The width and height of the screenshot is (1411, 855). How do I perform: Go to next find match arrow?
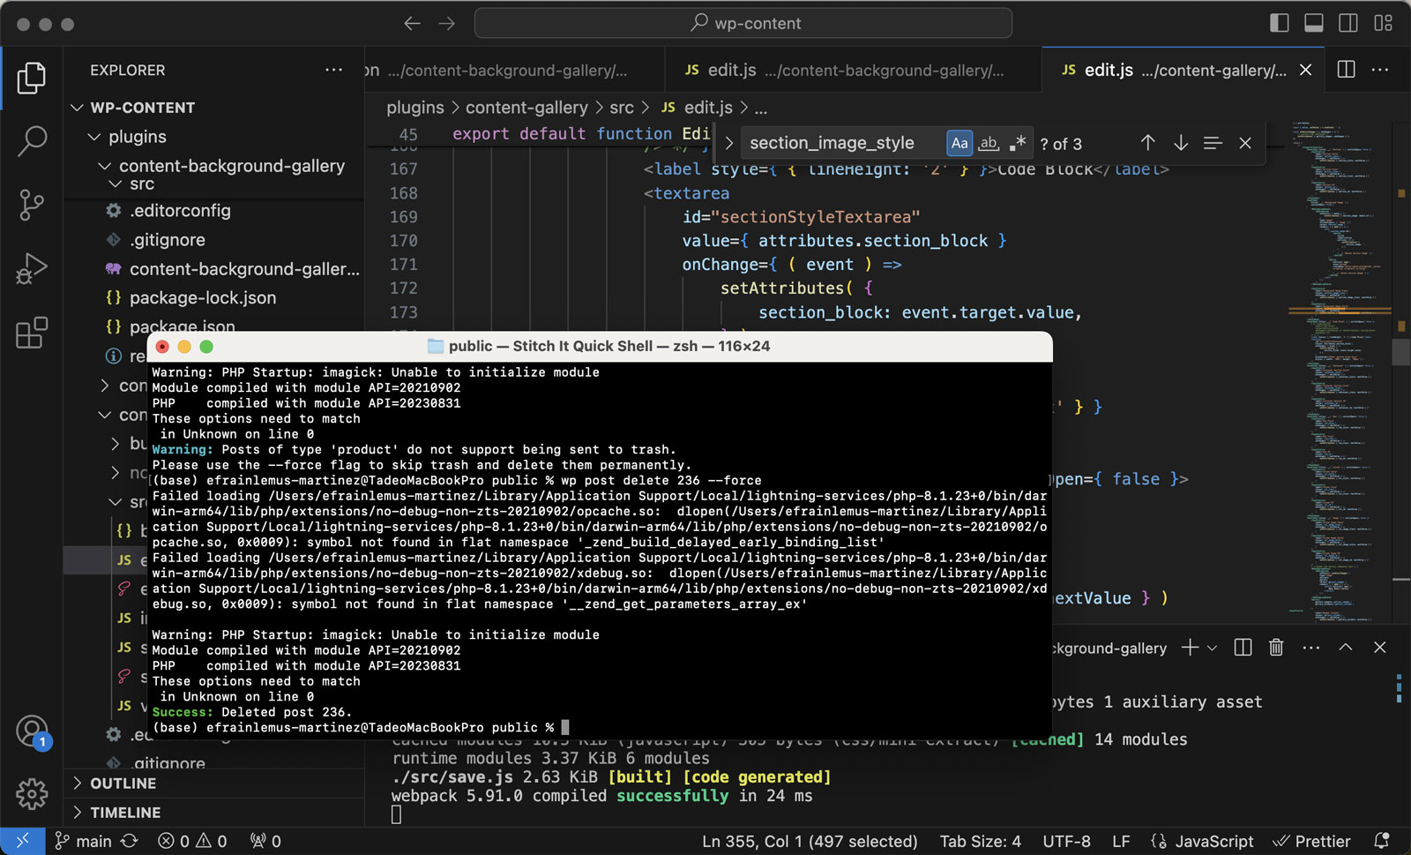tap(1180, 143)
